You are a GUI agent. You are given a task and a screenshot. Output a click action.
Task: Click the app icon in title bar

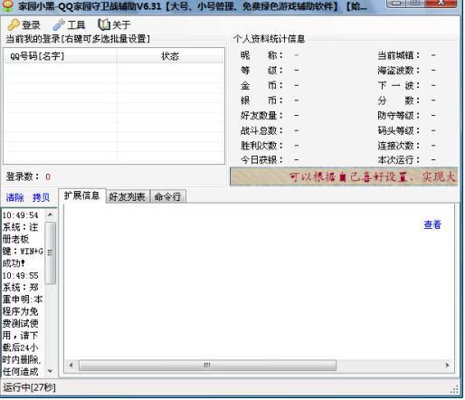tap(7, 5)
